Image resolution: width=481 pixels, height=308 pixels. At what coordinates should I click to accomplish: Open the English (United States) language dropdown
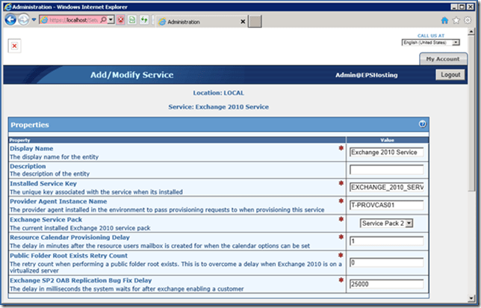click(x=430, y=43)
